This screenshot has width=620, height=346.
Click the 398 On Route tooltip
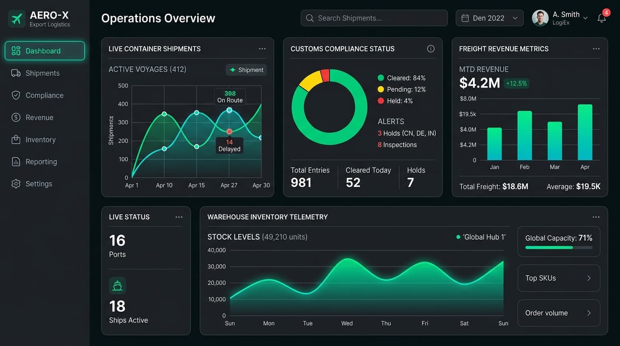click(x=230, y=97)
